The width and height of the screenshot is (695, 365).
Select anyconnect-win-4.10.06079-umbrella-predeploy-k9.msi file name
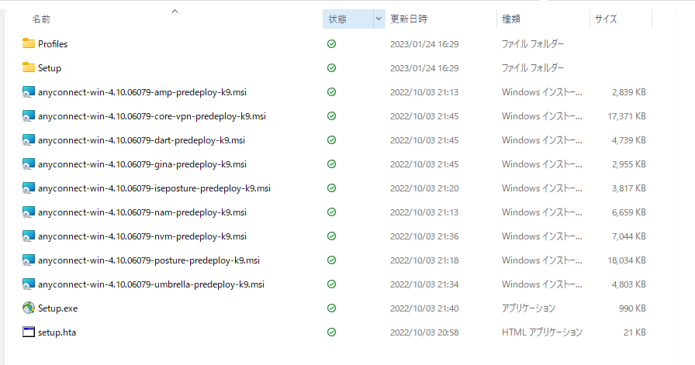tap(151, 284)
